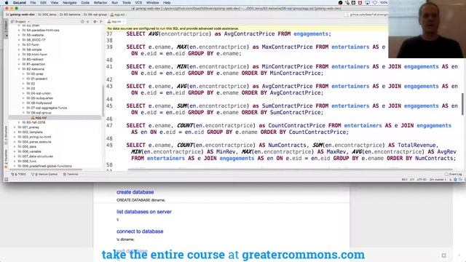
Task: Click the UTF-8 encoding status bar item
Action: pos(422,180)
